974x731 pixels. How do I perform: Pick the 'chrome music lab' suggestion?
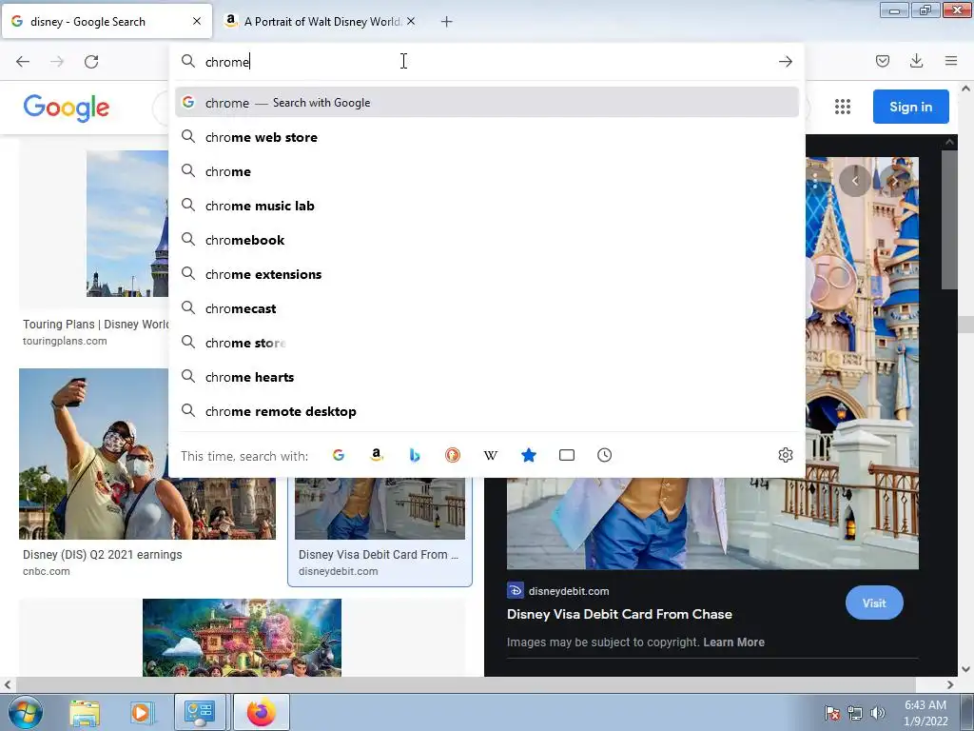(487, 206)
